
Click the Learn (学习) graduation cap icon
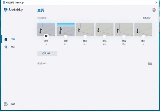[6, 47]
